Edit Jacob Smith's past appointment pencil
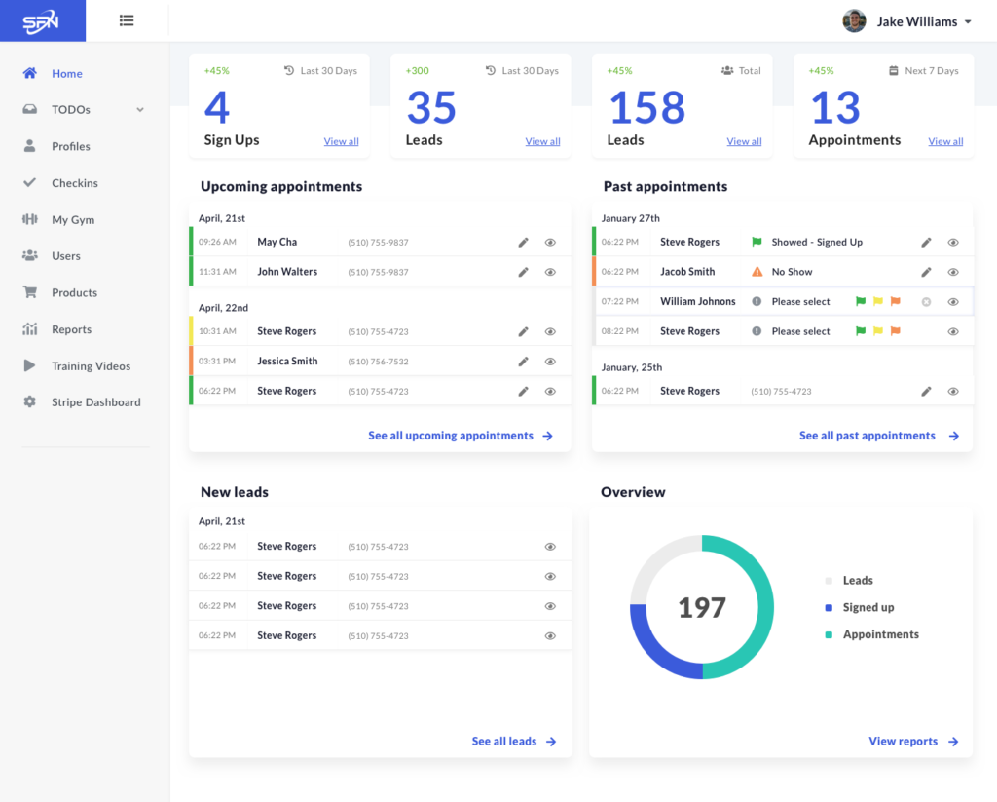 [x=927, y=273]
